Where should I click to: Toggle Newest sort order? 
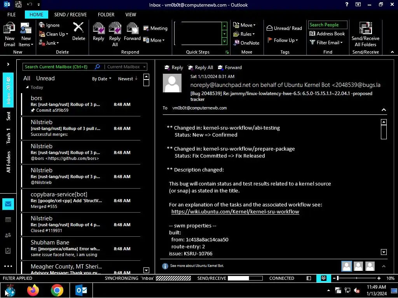(x=127, y=78)
